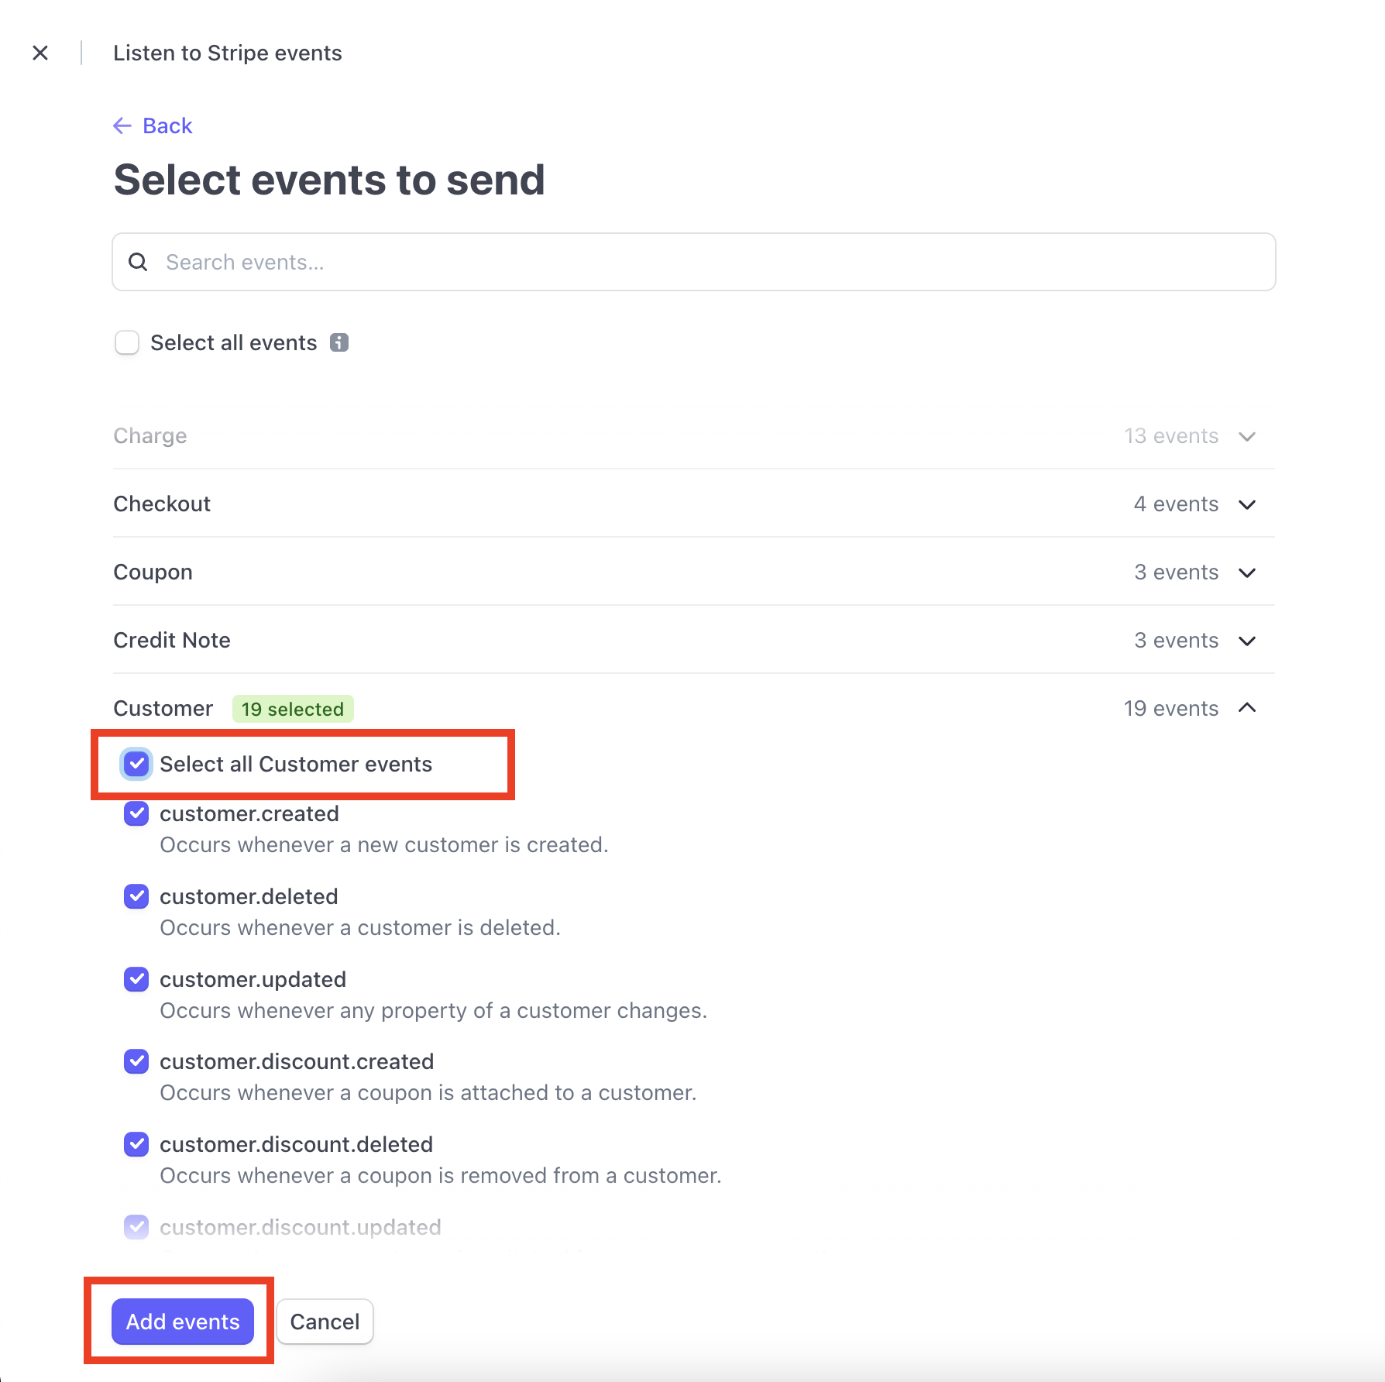This screenshot has height=1382, width=1385.
Task: Expand the Credit Note events section
Action: point(1246,641)
